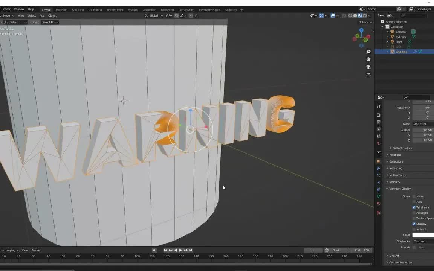Click the search magnifier in the Outliner

[x=402, y=15]
